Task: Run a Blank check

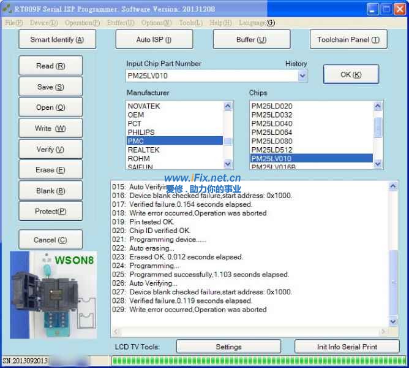Action: (50, 191)
